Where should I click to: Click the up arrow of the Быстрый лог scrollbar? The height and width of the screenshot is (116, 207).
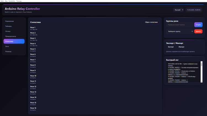click(201, 63)
